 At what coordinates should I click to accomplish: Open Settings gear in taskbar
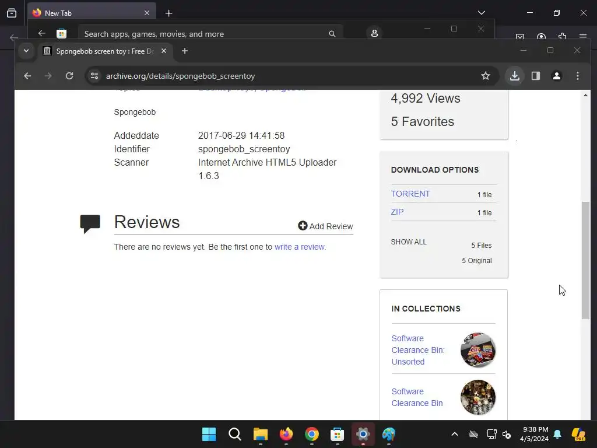363,434
